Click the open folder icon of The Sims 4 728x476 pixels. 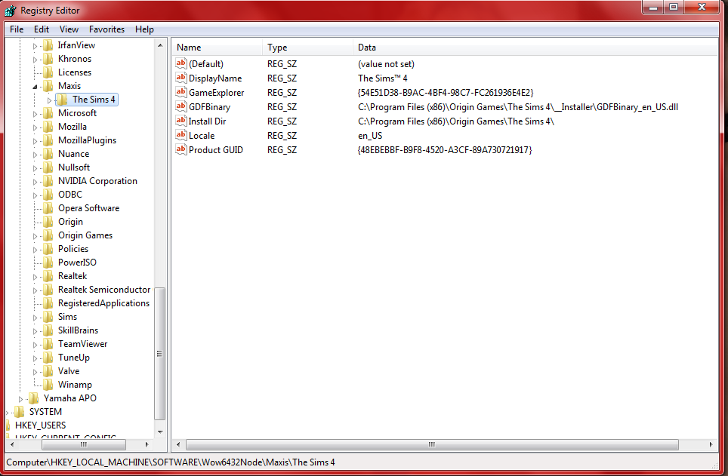click(x=62, y=100)
